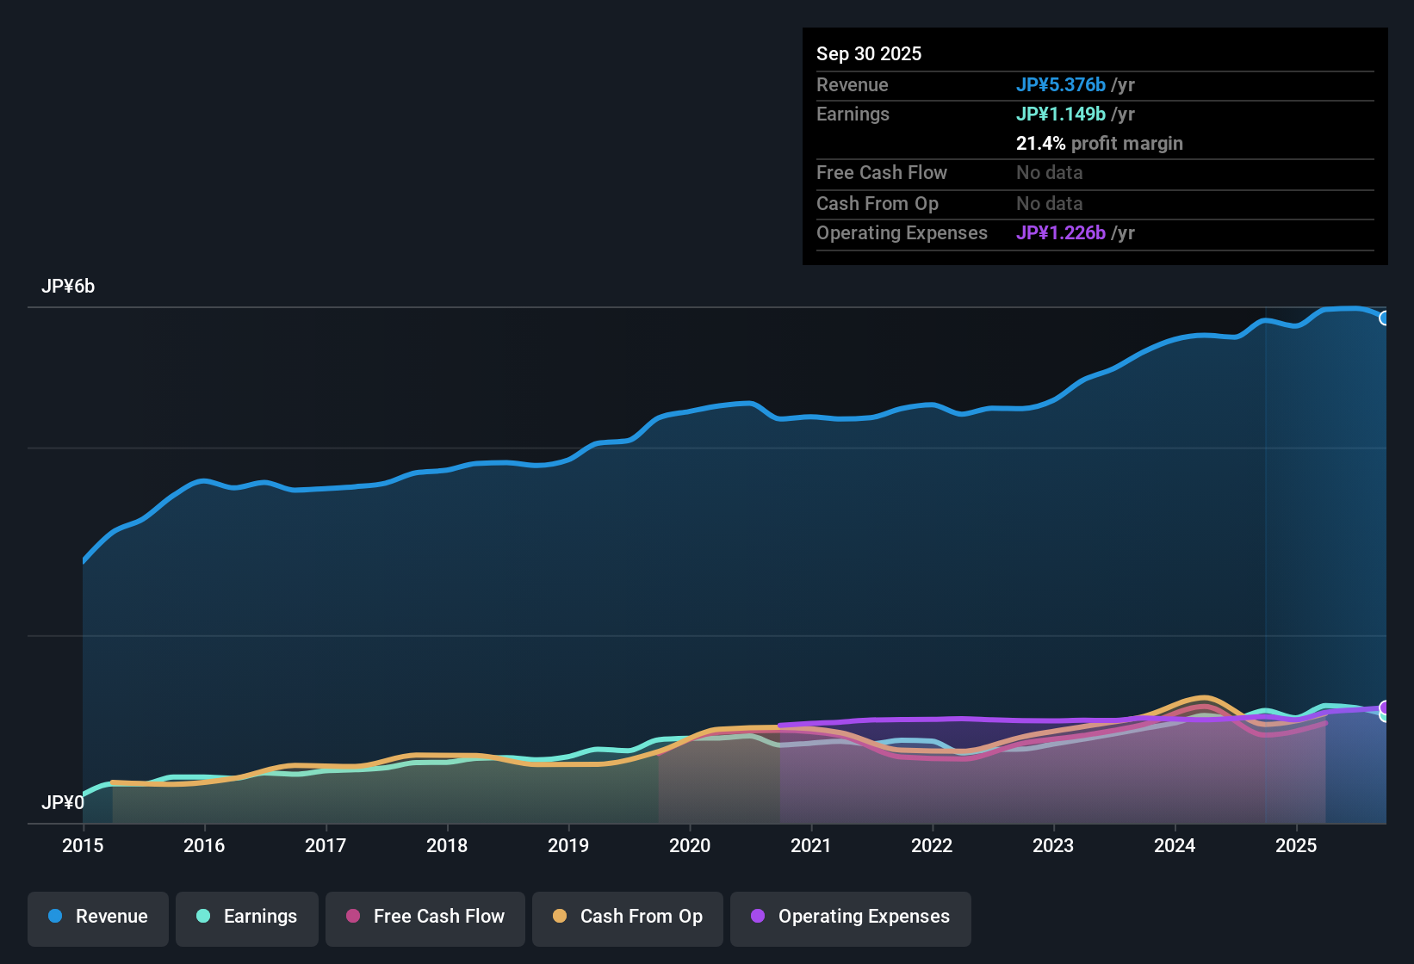Click the JP¥1.226b Operating Expenses value
This screenshot has width=1414, height=964.
tap(1061, 232)
